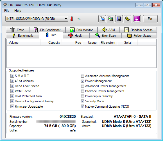
Task: Toggle the S.M.A.R.T checkbox
Action: click(x=12, y=76)
